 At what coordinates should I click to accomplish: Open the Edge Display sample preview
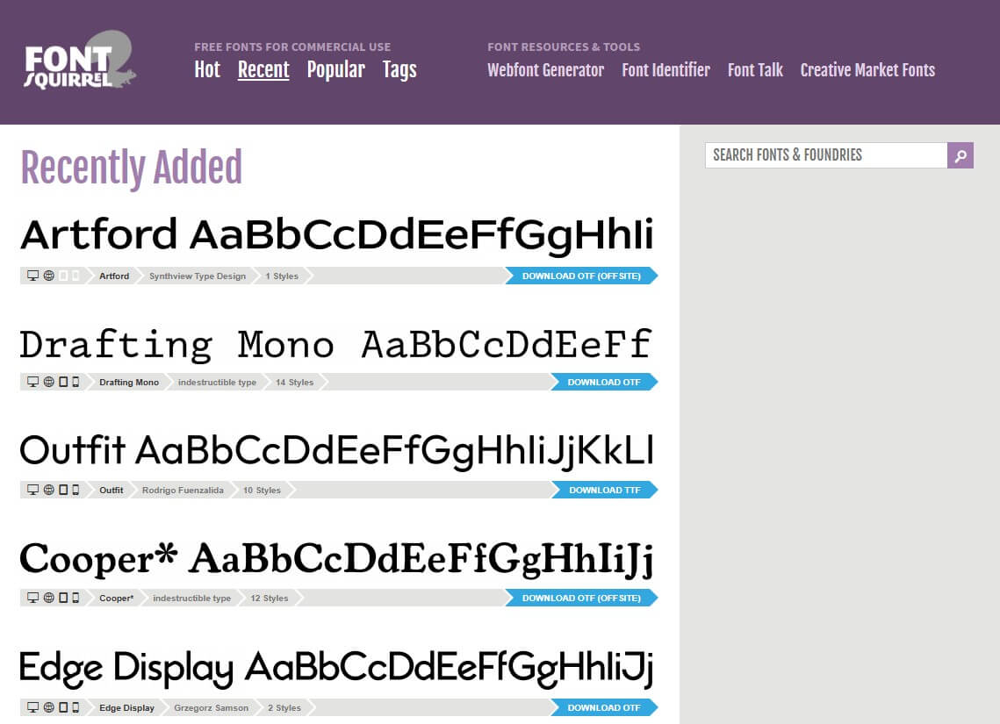(337, 670)
